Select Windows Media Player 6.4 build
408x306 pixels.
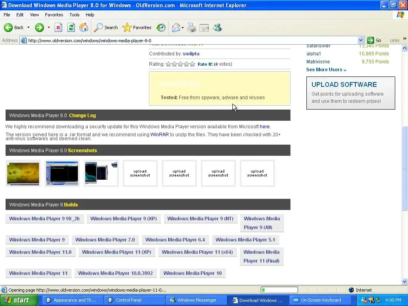(175, 239)
